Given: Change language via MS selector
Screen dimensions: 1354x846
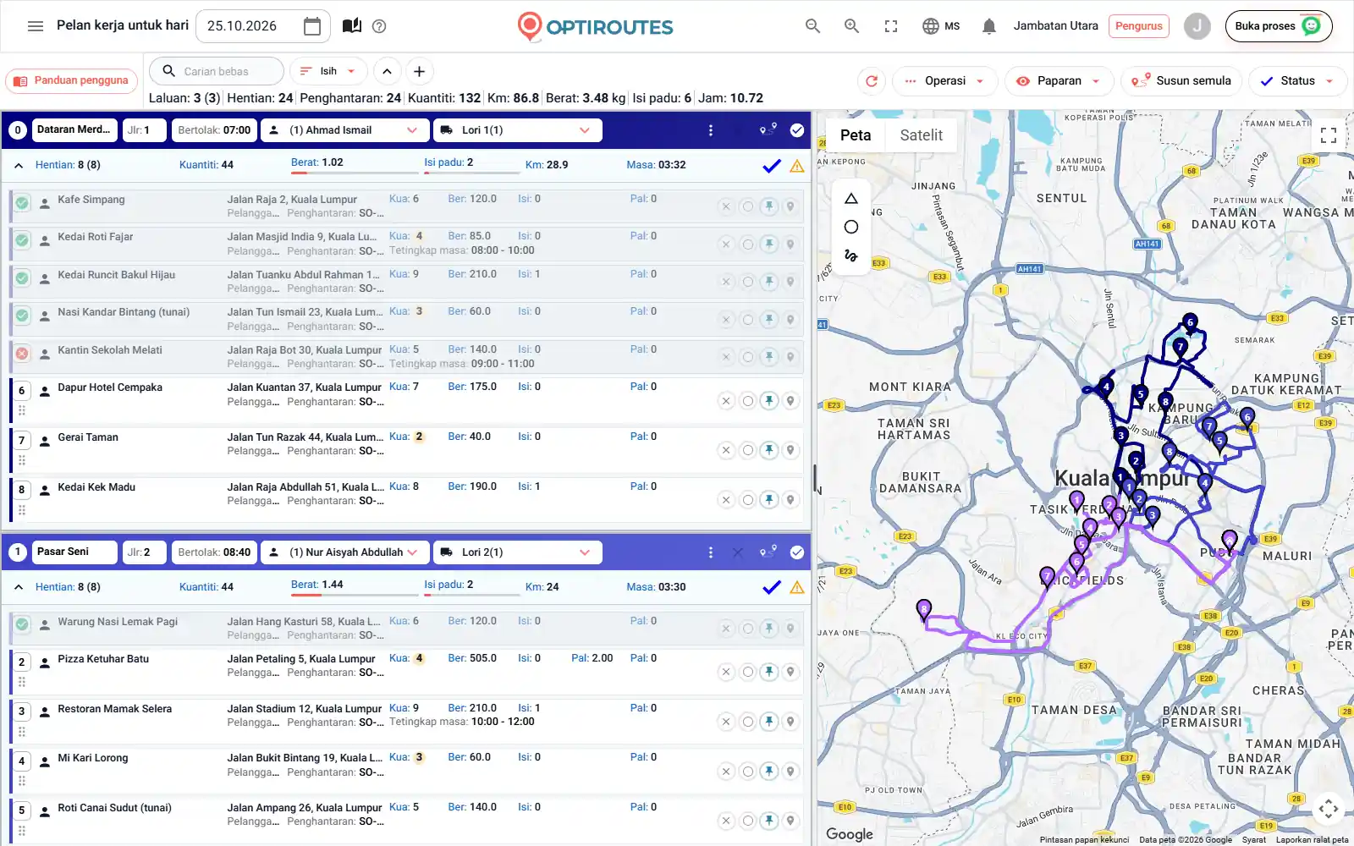Looking at the screenshot, I should [941, 26].
